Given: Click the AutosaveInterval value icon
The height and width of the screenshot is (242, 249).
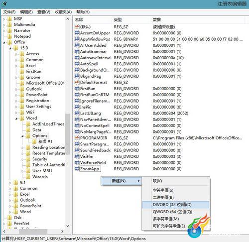Looking at the screenshot, I should click(77, 58).
